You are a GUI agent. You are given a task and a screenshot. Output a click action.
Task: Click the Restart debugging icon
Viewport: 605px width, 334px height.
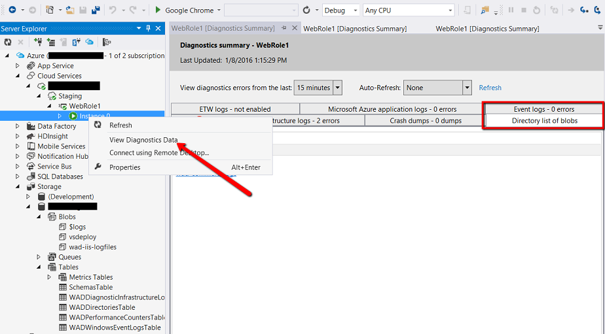[536, 10]
